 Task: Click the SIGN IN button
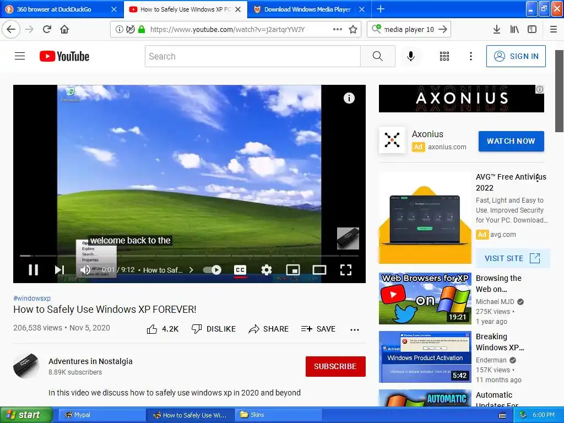pos(516,56)
